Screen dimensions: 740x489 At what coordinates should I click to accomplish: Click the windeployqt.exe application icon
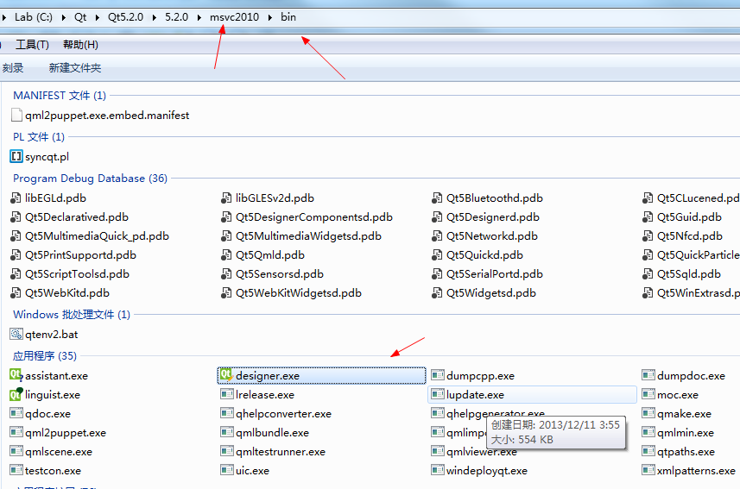pos(438,470)
